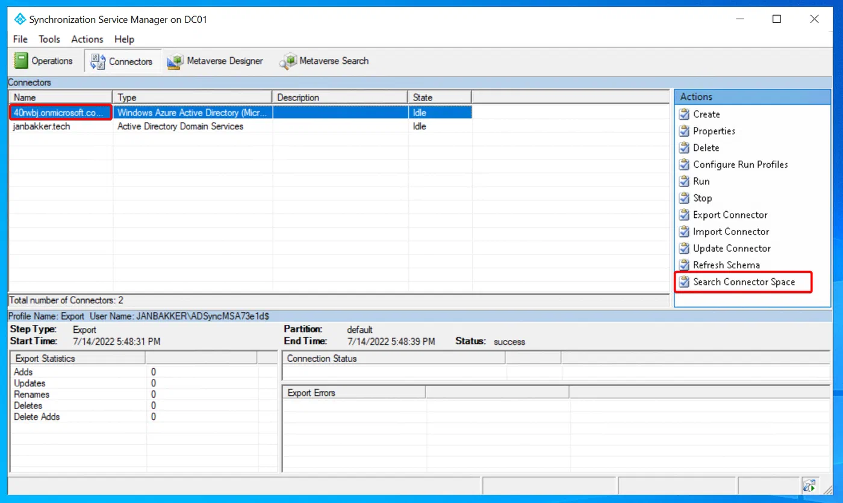Click the Export Statistics column header

(x=78, y=359)
